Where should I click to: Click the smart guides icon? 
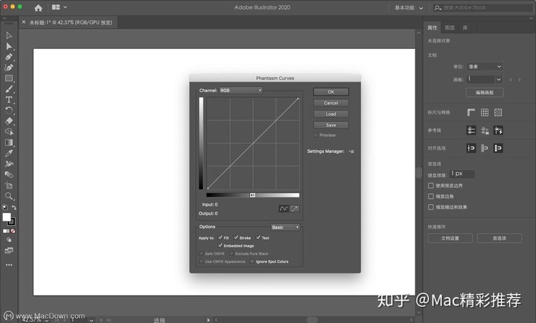click(498, 130)
